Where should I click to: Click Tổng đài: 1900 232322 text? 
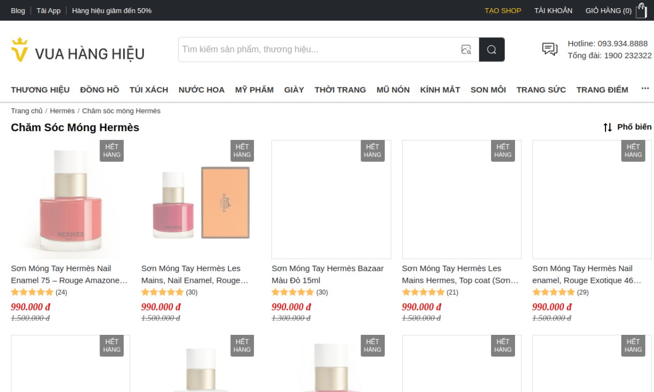[610, 55]
